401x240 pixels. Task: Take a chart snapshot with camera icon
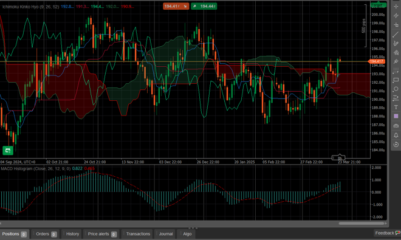coord(396,126)
